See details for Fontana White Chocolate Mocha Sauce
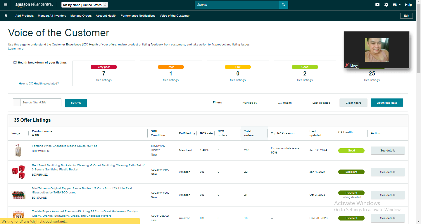This screenshot has width=421, height=224. (x=388, y=151)
